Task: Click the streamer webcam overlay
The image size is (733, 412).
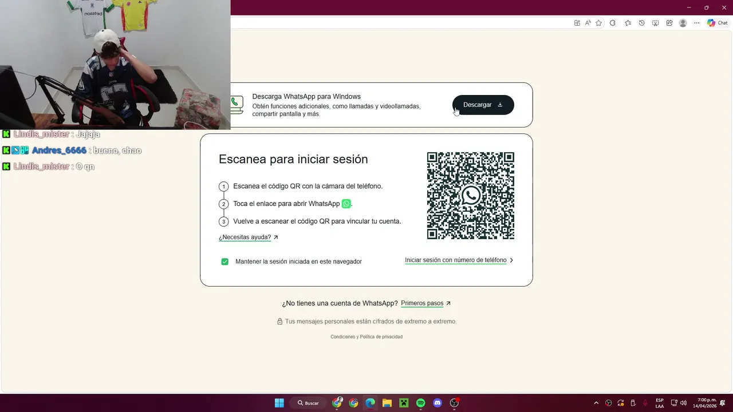Action: (x=115, y=65)
